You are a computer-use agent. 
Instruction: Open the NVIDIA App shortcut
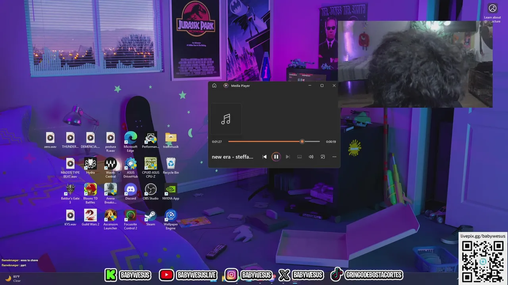pyautogui.click(x=171, y=192)
